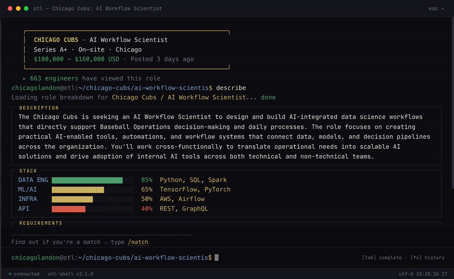The height and width of the screenshot is (279, 454).
Task: Click the ML/AI 65% progress bar
Action: (x=93, y=190)
